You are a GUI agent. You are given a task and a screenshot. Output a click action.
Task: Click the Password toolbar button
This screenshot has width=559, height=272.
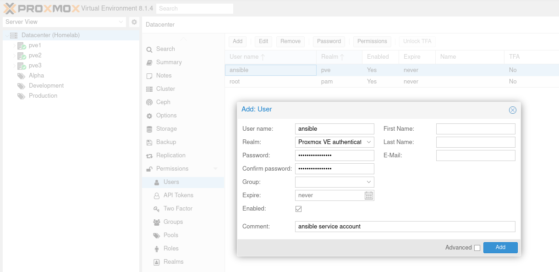pyautogui.click(x=329, y=41)
